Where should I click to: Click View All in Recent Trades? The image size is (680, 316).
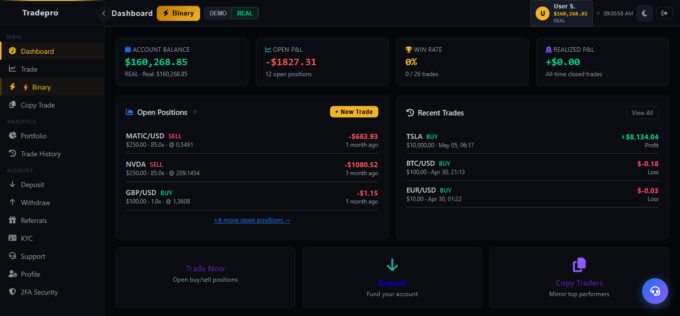coord(642,112)
